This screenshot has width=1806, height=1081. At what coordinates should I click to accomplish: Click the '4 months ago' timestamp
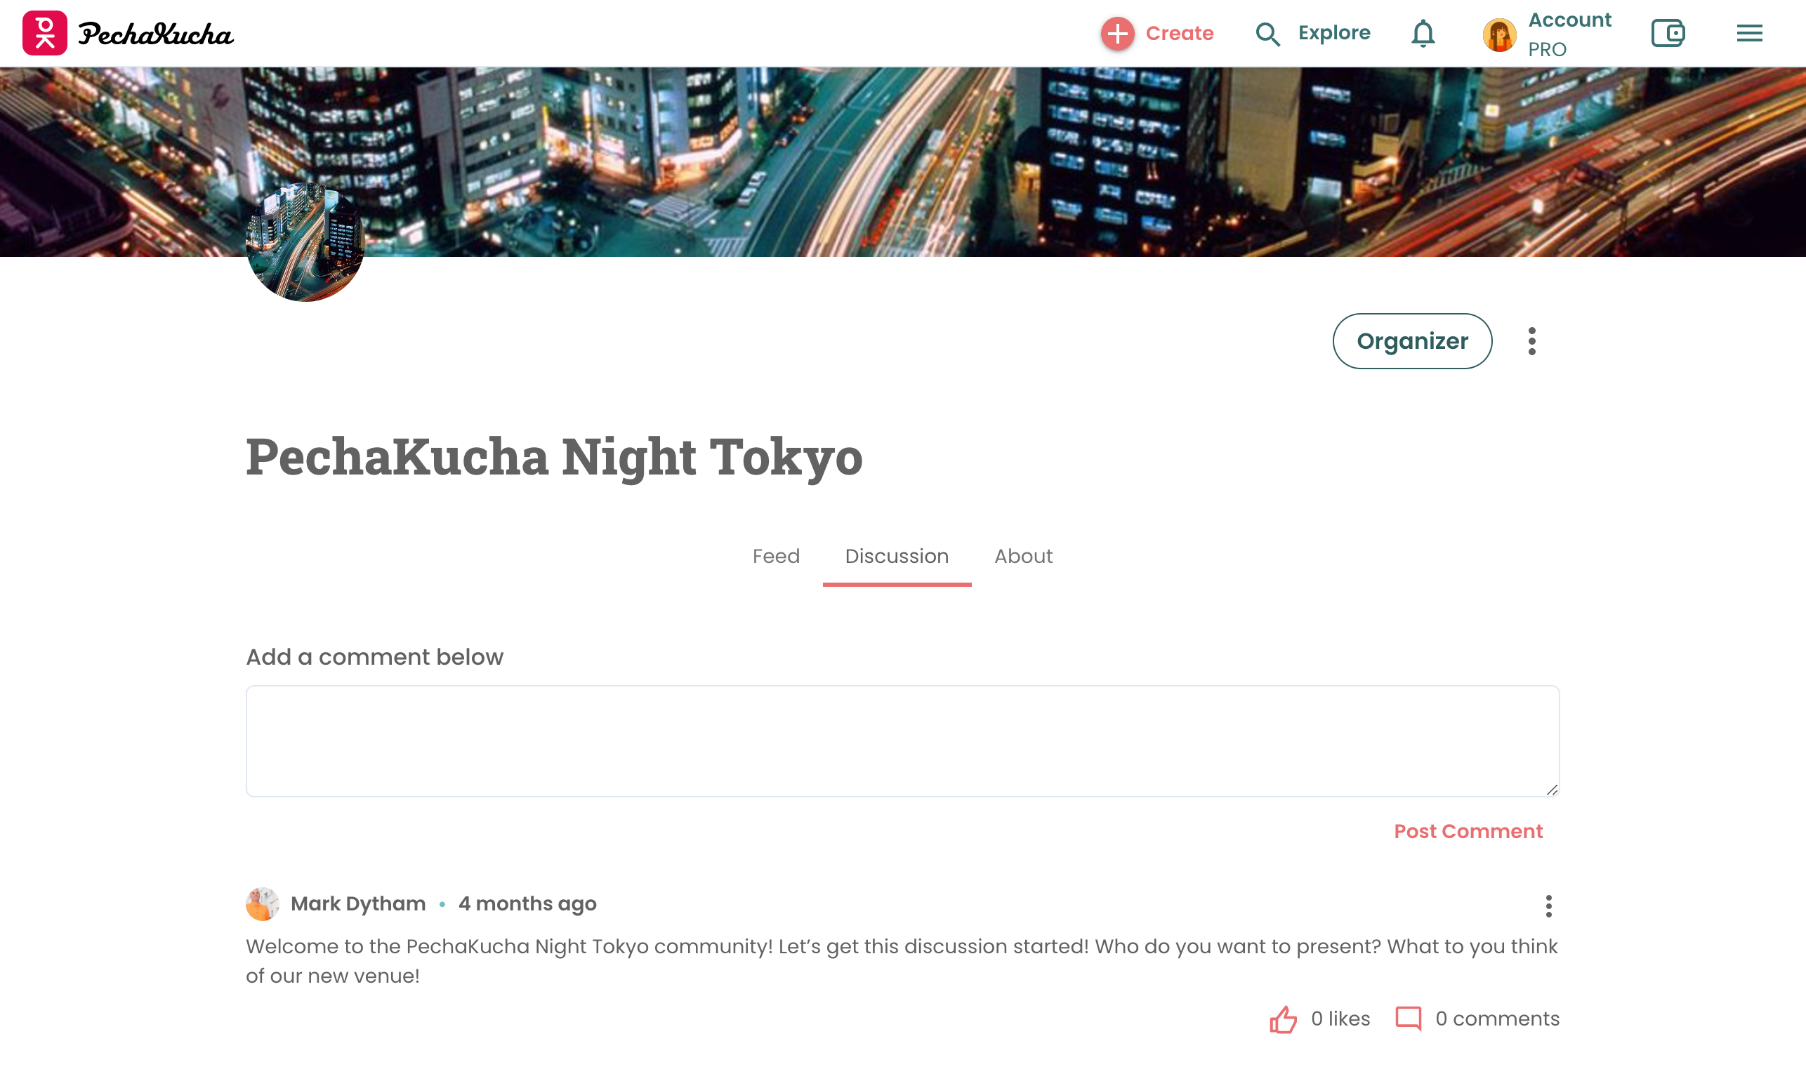tap(527, 903)
